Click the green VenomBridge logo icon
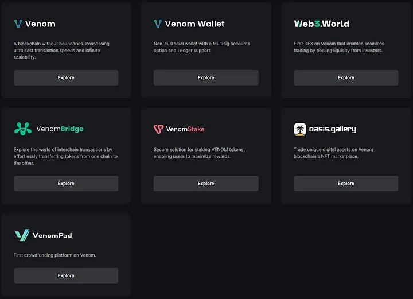 coord(23,129)
